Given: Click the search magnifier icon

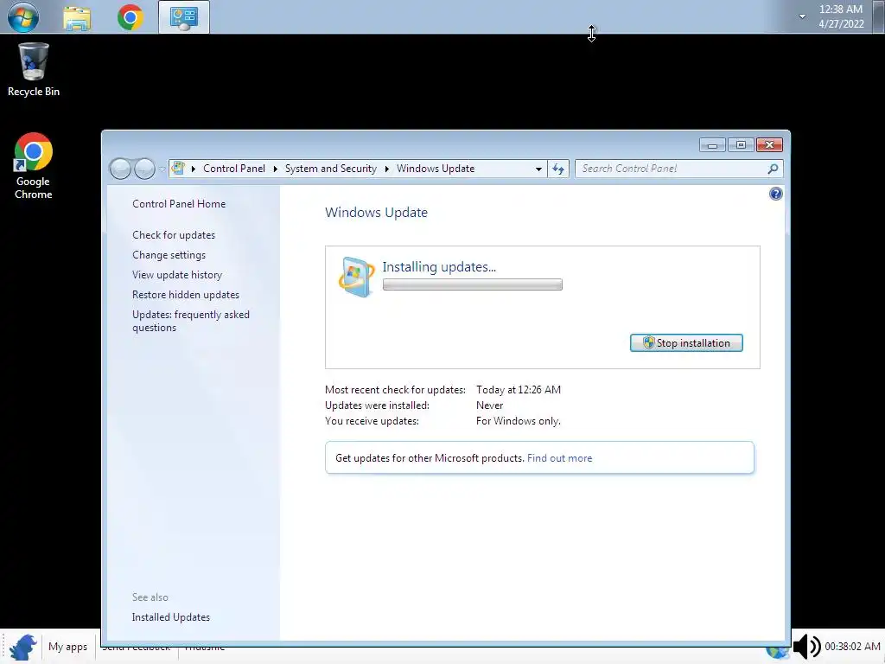Looking at the screenshot, I should coord(774,169).
